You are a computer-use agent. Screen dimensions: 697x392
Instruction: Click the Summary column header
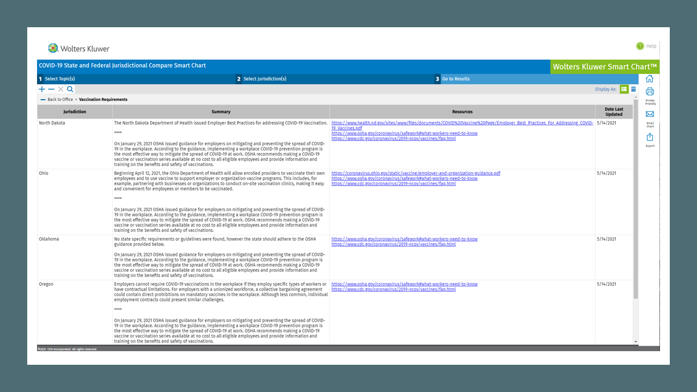221,112
